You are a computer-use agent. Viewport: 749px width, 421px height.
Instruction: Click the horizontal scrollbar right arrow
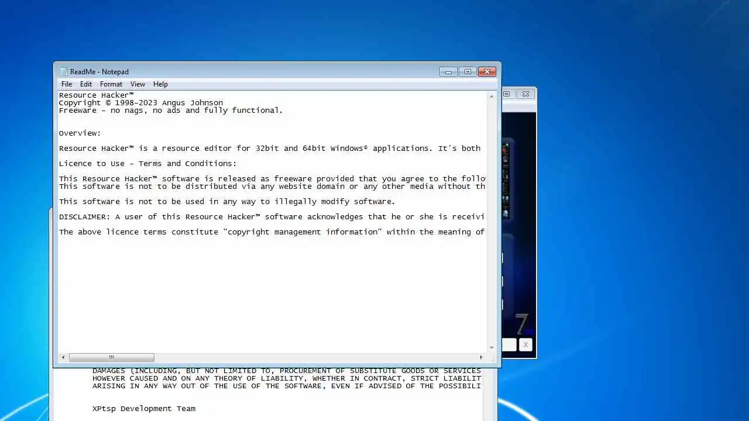pos(481,357)
